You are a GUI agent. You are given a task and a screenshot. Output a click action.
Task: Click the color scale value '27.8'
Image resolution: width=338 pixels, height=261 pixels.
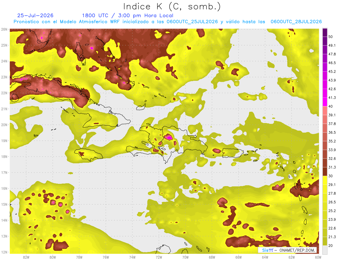click(332, 193)
